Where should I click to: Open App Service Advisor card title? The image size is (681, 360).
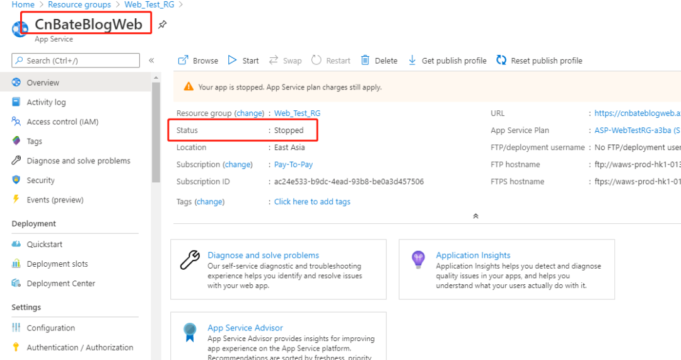click(245, 327)
